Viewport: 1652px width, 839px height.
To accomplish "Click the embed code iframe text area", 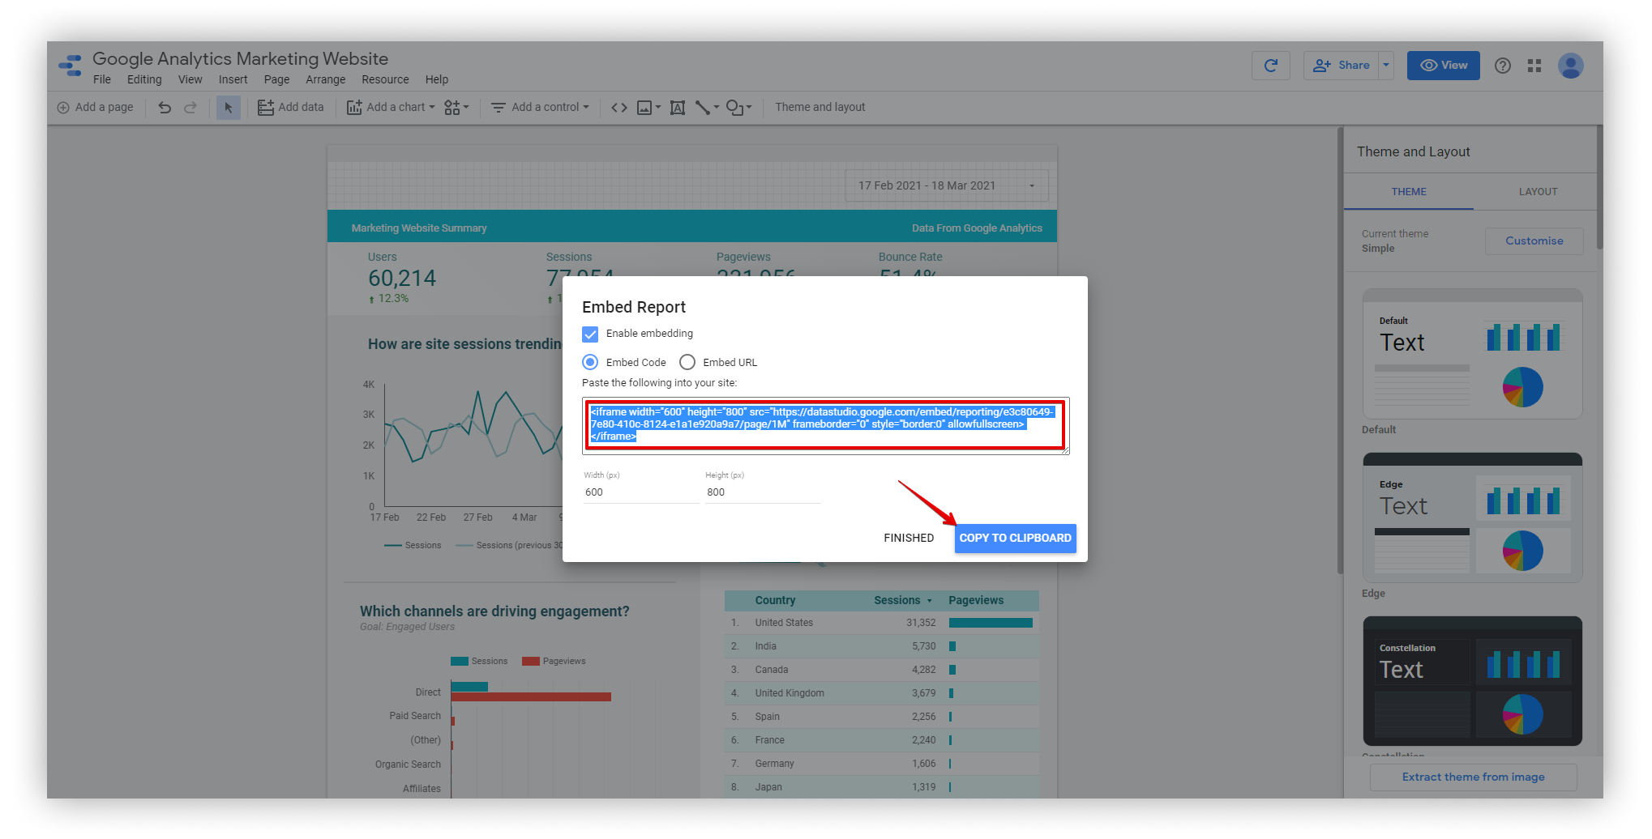I will click(826, 425).
